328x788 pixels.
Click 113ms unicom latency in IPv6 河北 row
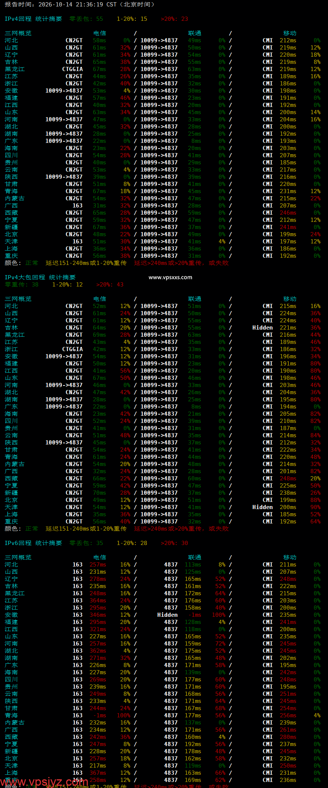193,565
